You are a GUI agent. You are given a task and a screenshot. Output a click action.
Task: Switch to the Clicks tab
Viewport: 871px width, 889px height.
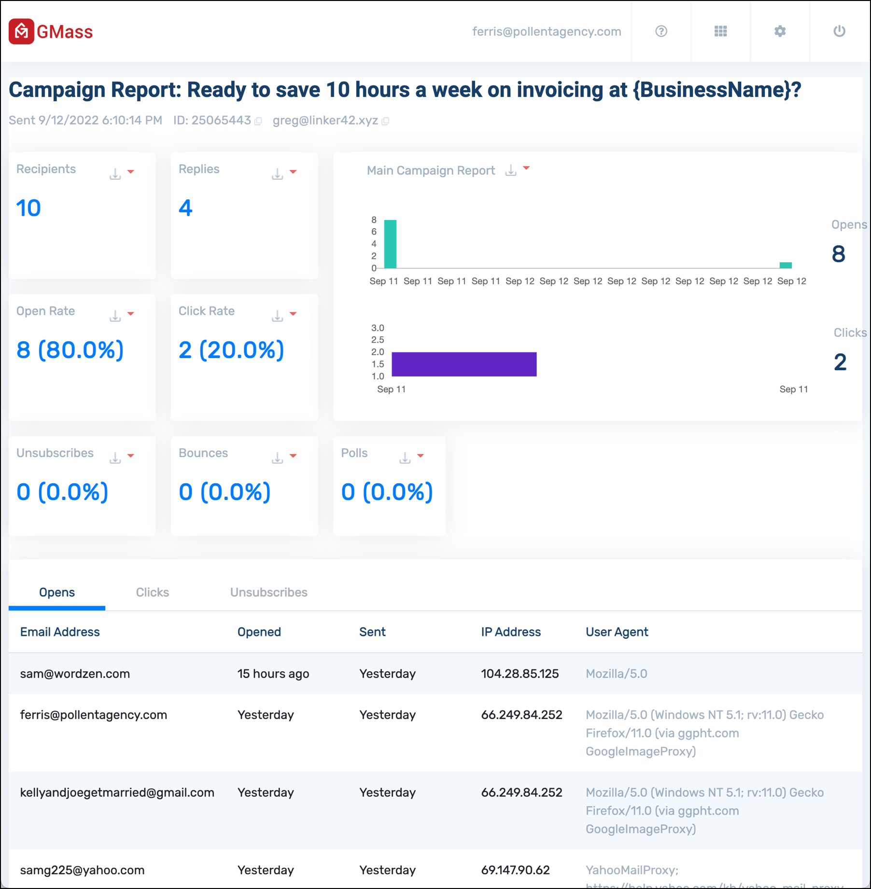point(153,592)
